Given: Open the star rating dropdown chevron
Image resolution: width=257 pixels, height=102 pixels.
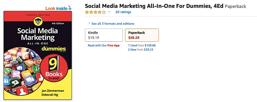Looking at the screenshot, I should click(x=109, y=12).
